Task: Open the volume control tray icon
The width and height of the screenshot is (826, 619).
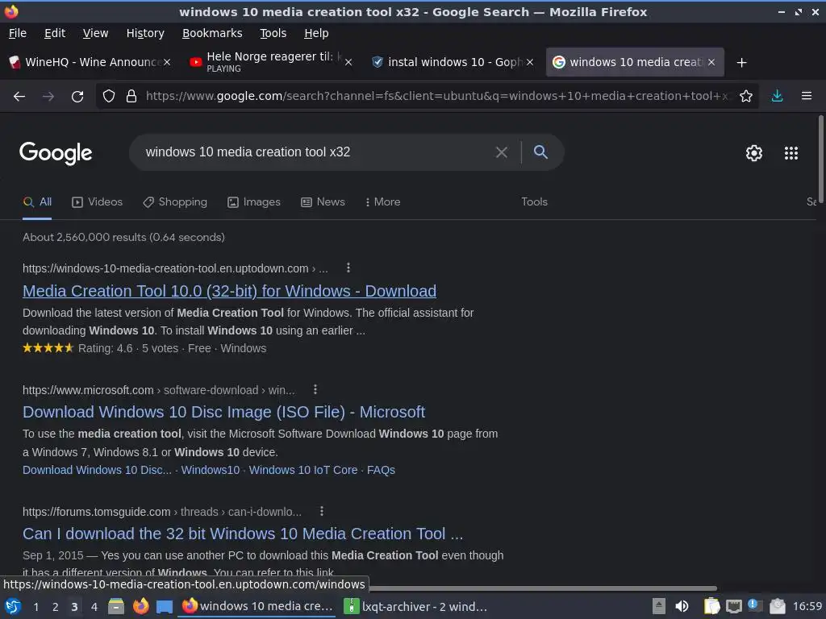Action: 682,606
